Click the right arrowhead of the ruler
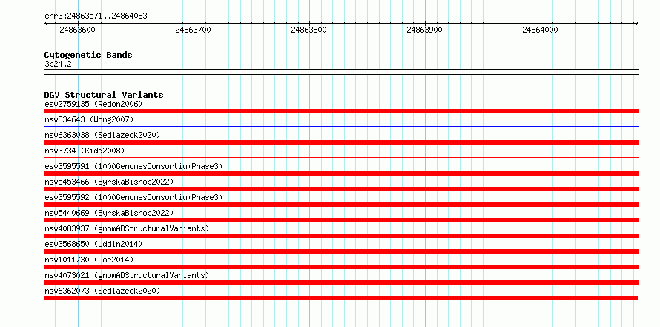The width and height of the screenshot is (660, 327). click(637, 23)
